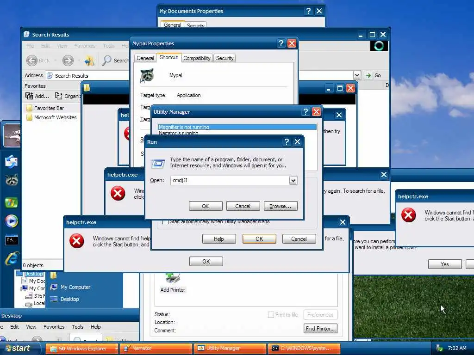Image resolution: width=474 pixels, height=355 pixels.
Task: Click Yes in the printer install prompt
Action: tap(445, 264)
